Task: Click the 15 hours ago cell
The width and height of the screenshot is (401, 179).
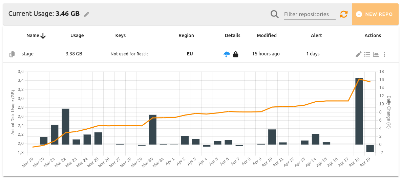Action: [266, 54]
